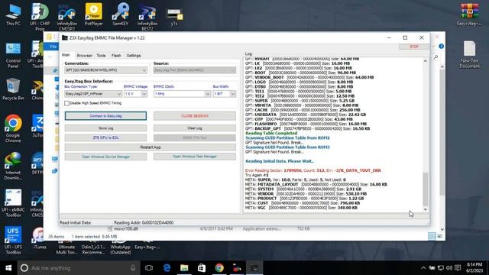Launch Google Chrome from the desktop
489x275 pixels.
(13, 128)
